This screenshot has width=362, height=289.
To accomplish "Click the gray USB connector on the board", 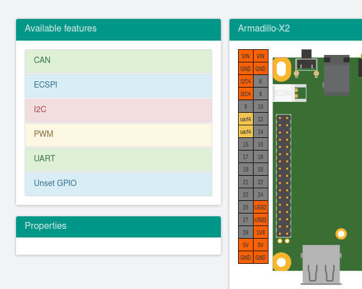I will (321, 264).
